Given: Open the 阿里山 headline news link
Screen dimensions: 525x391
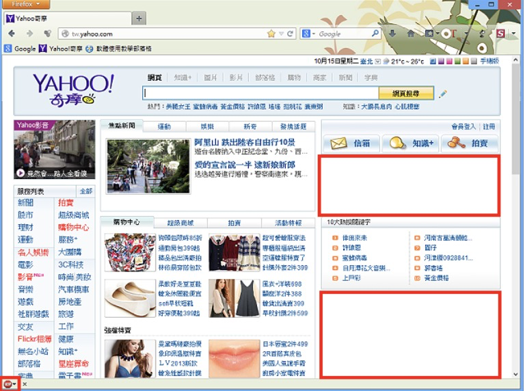Looking at the screenshot, I should coord(245,142).
